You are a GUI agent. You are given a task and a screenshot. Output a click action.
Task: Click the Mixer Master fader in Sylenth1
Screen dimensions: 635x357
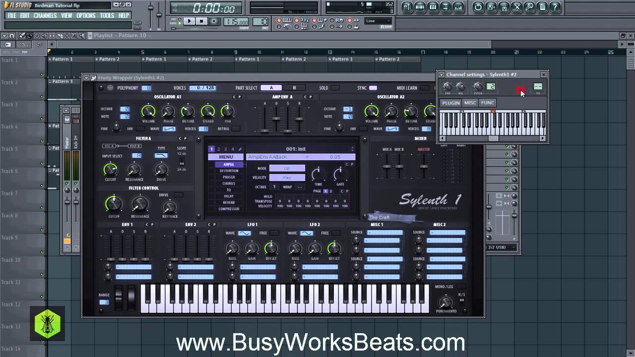423,166
